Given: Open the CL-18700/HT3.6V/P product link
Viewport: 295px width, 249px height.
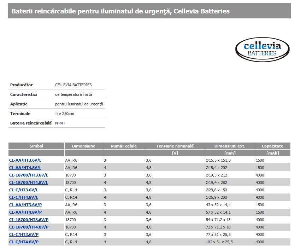Looking at the screenshot, I should pos(29,220).
